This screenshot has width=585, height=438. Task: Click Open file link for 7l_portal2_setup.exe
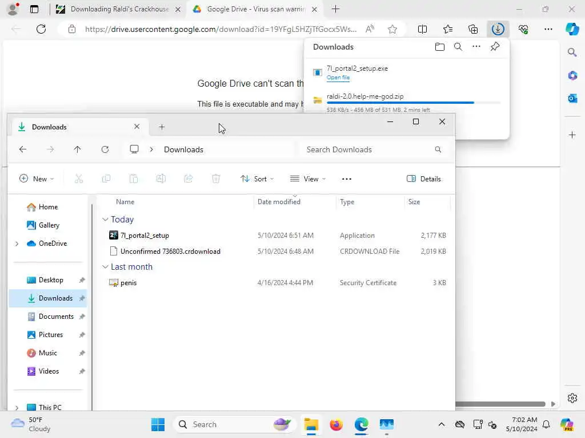pos(338,78)
